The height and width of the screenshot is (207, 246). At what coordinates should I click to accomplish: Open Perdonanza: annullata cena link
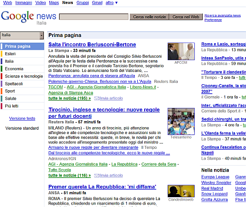click(92, 76)
